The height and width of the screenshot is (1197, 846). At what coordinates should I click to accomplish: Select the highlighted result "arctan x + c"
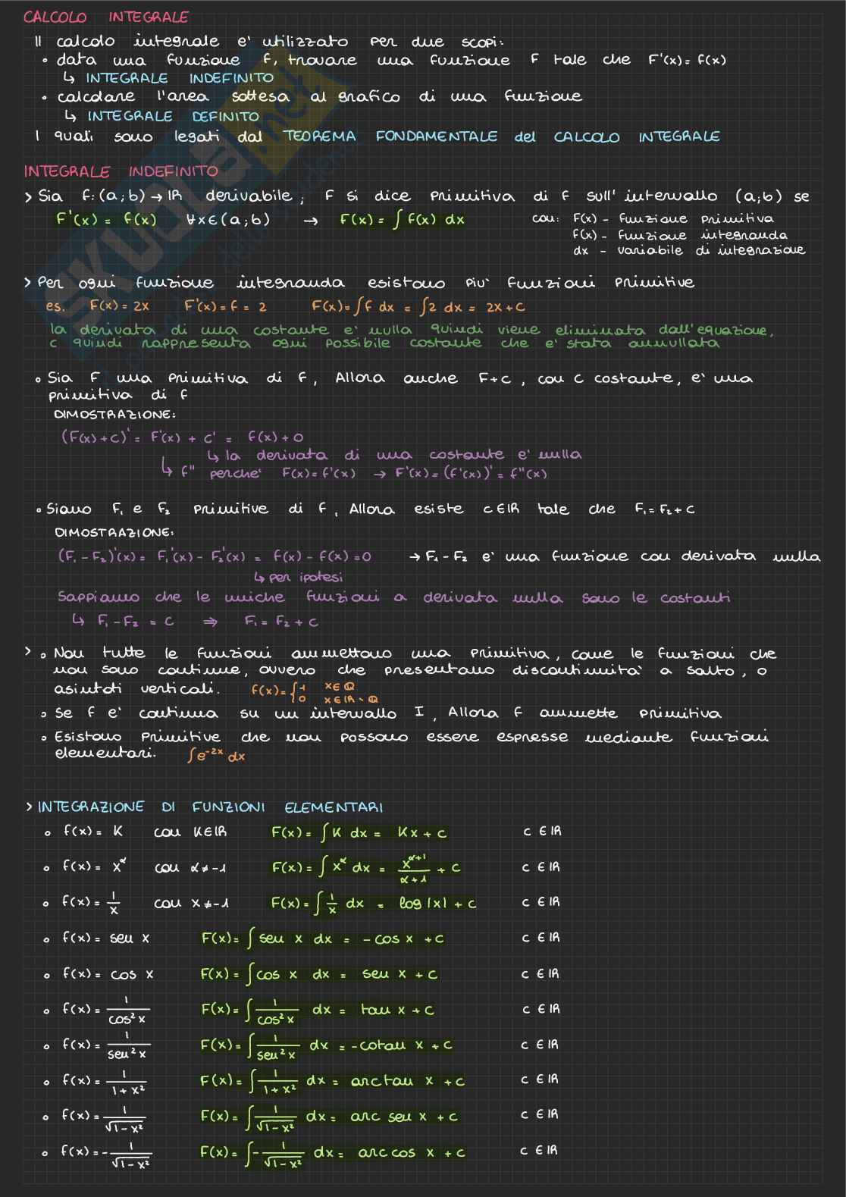(407, 1082)
